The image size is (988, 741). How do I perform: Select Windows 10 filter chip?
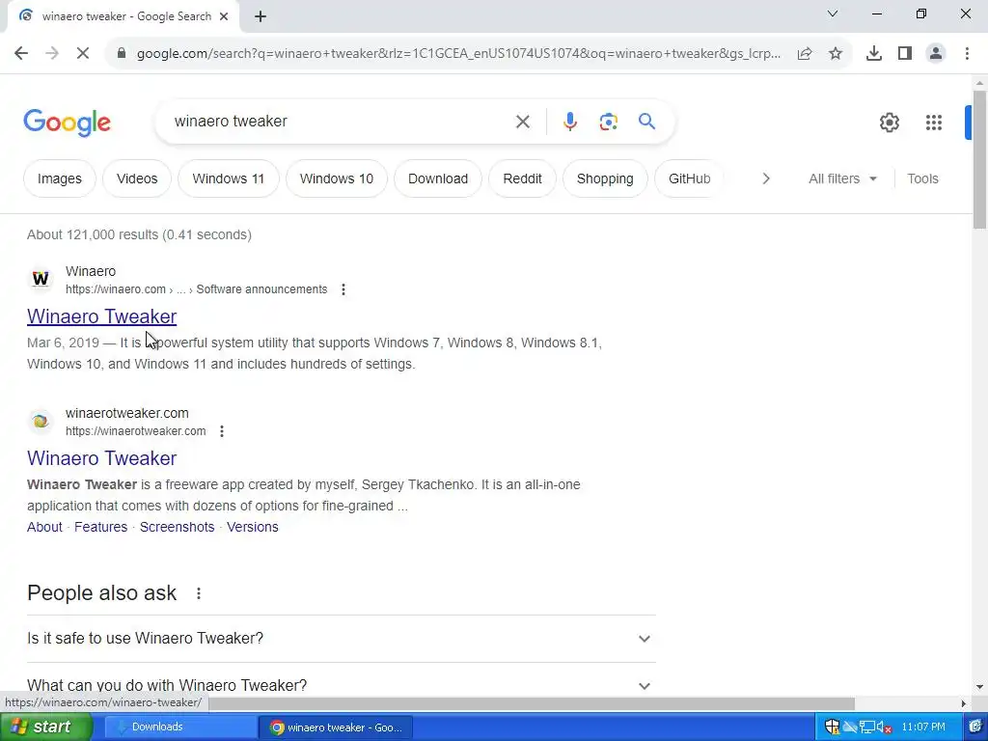[x=337, y=178]
